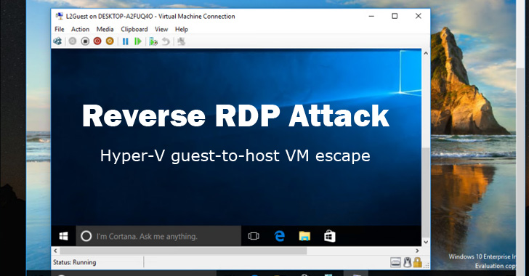Maximize the Virtual Machine Connection window
Viewport: 529px width, 276px height.
(395, 16)
